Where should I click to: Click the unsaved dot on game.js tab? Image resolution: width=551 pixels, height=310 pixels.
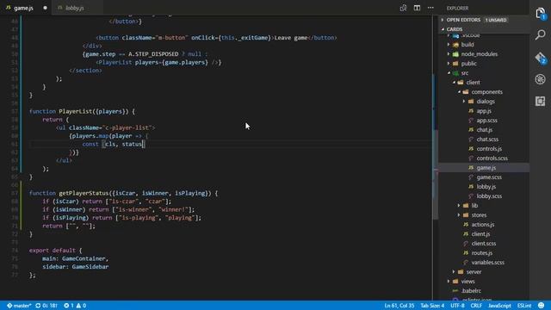pyautogui.click(x=45, y=8)
